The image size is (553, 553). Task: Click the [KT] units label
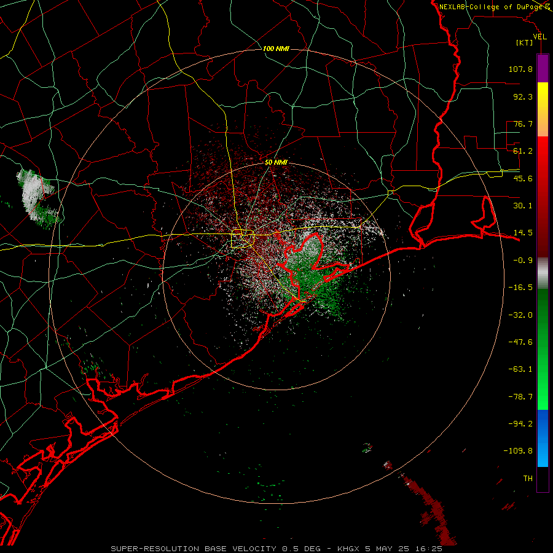click(x=524, y=42)
